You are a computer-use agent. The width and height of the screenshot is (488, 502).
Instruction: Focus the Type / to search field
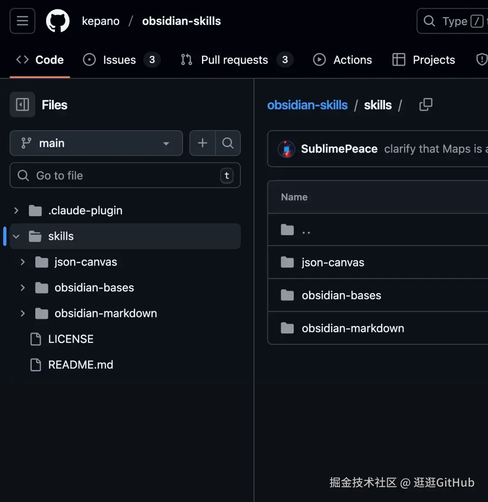[x=452, y=21]
